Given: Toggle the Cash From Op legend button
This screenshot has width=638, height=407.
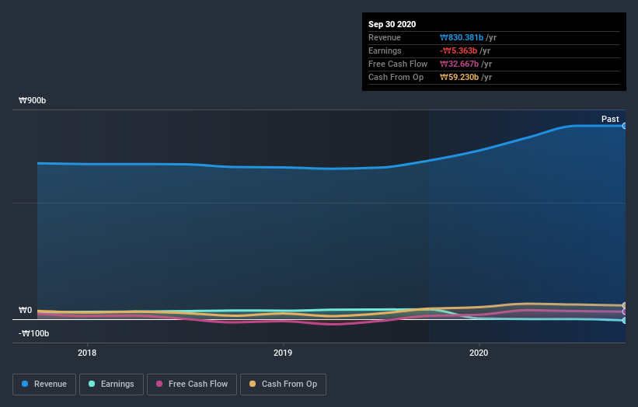Looking at the screenshot, I should coord(283,384).
